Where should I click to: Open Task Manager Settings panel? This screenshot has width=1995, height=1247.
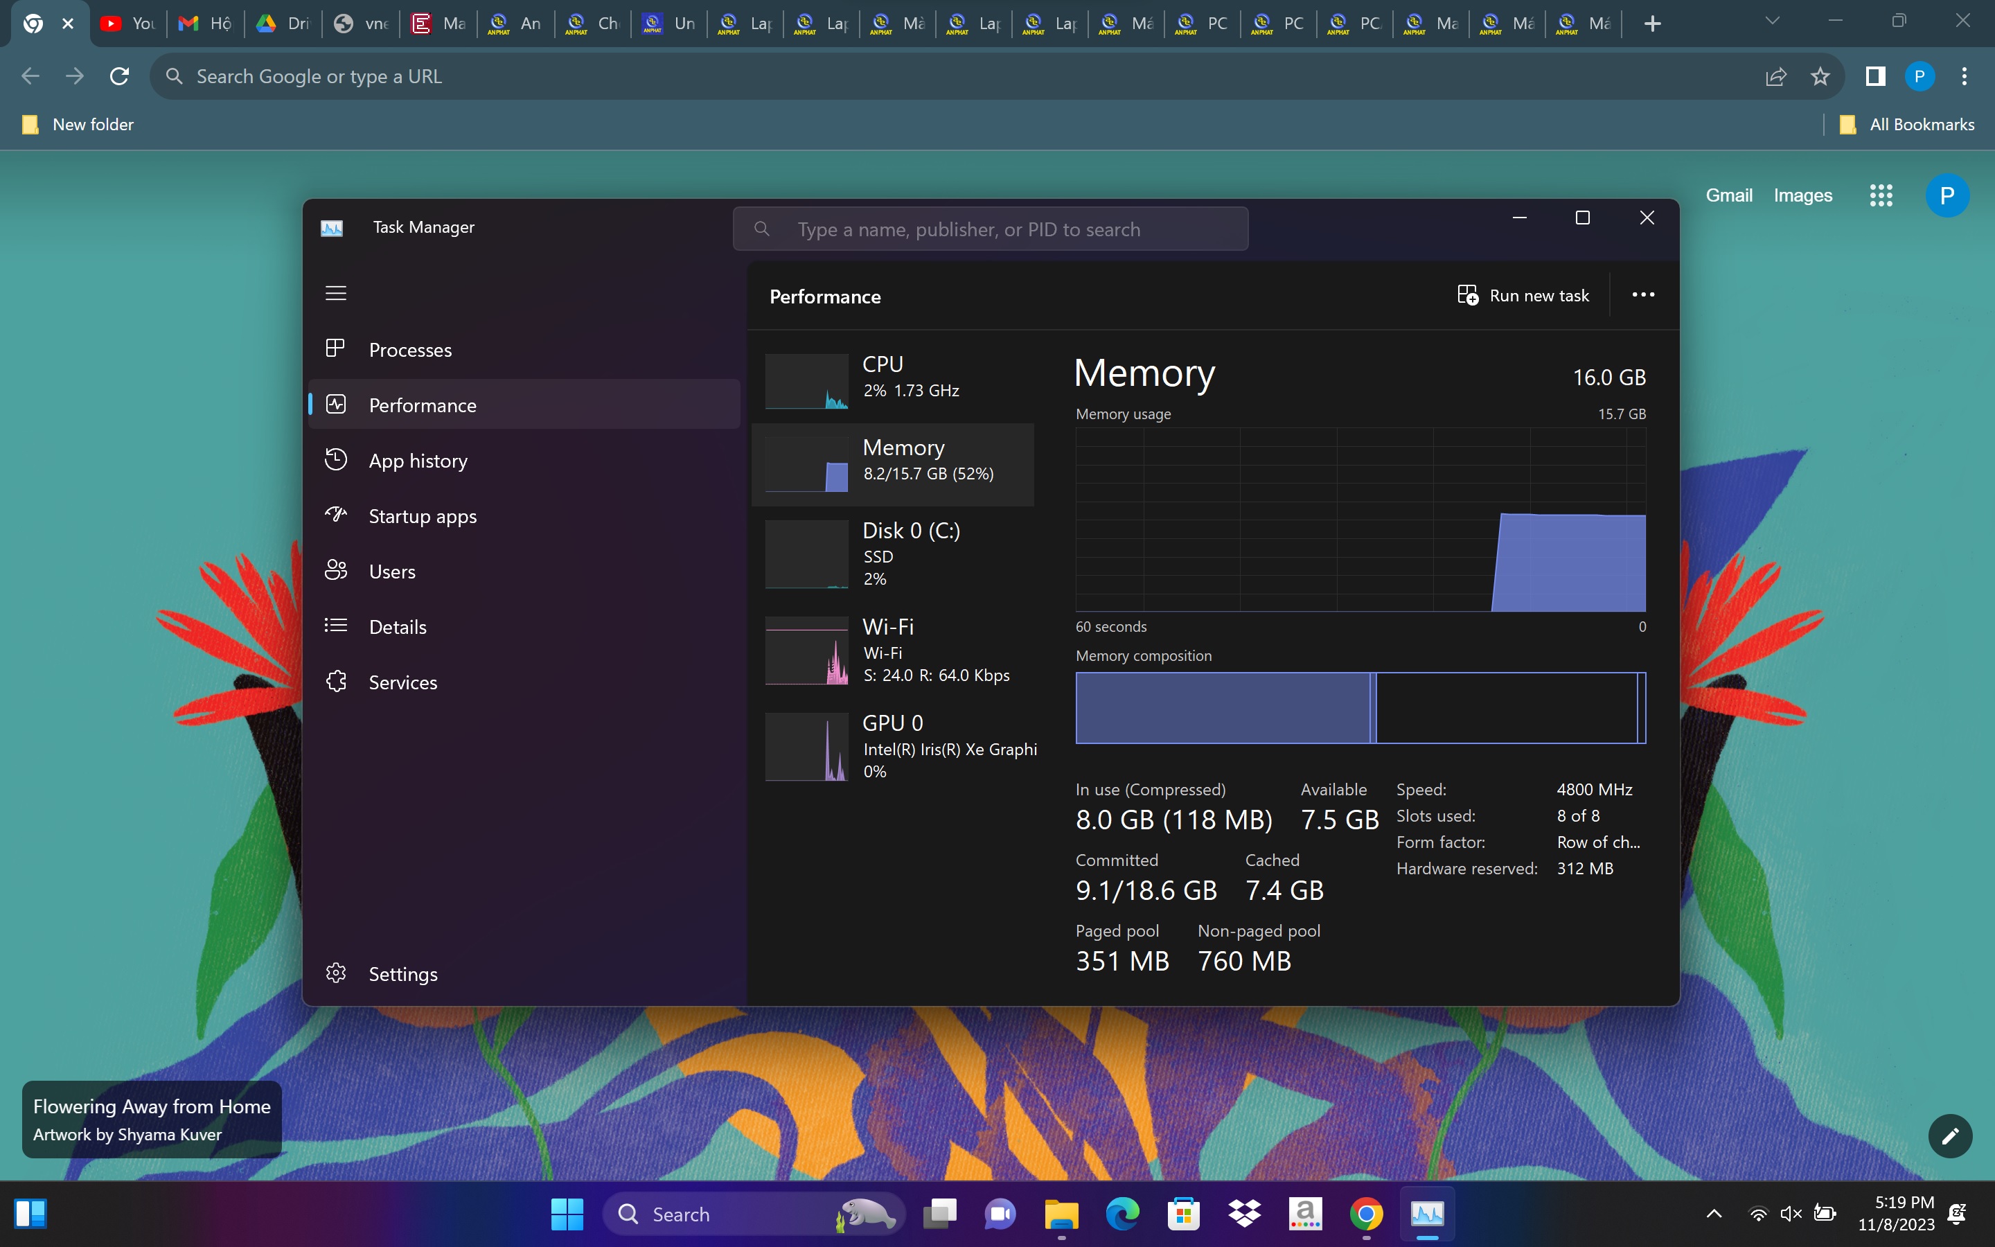[404, 974]
